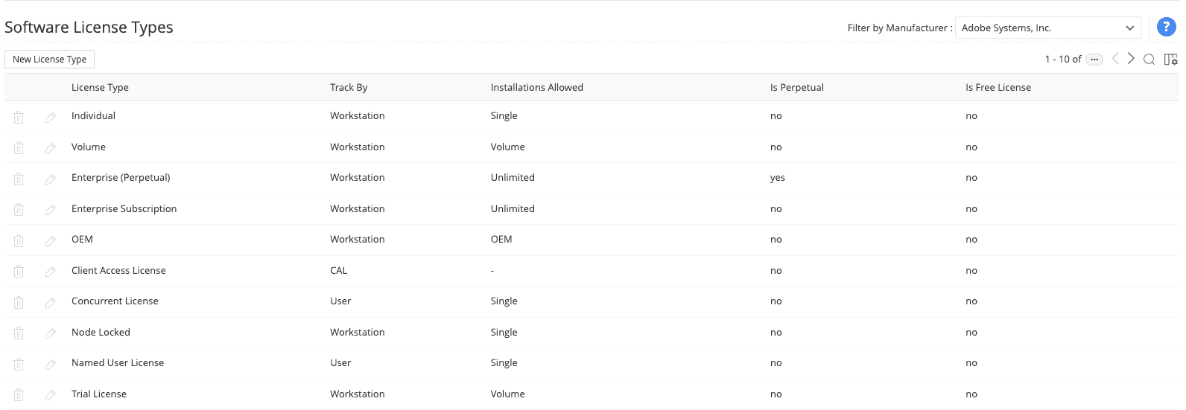This screenshot has height=410, width=1186.
Task: Edit the Client Access License row
Action: click(51, 272)
